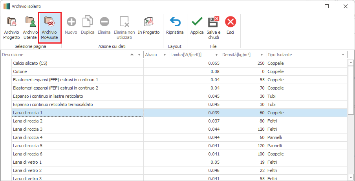This screenshot has width=355, height=181.
Task: Open the Lamba column filter dropdown
Action: [216, 55]
